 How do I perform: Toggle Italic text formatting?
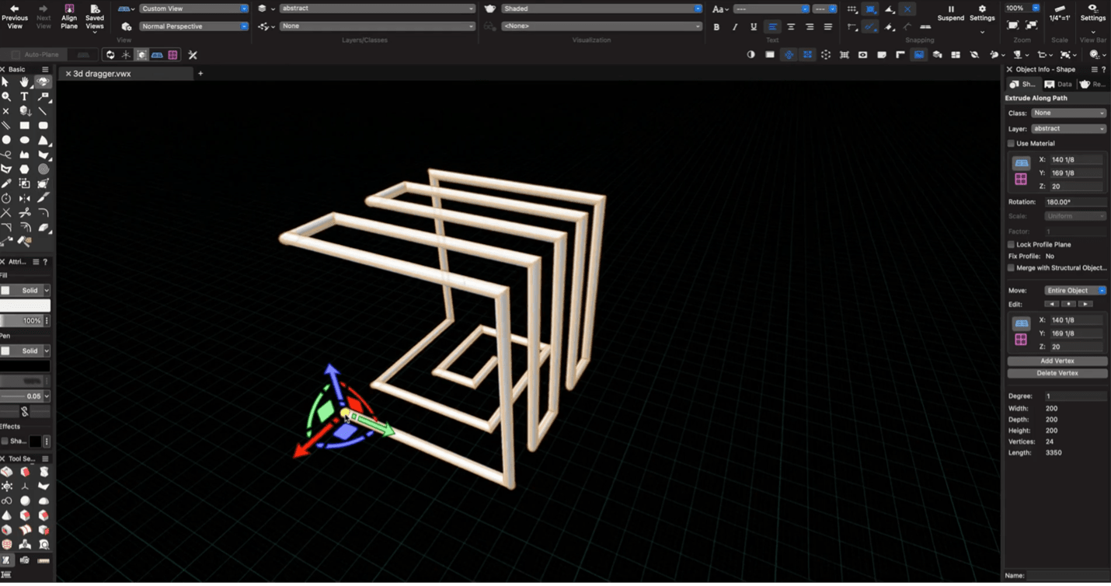click(x=735, y=26)
